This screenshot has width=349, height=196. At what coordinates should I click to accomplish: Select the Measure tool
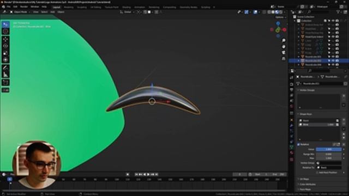click(5, 75)
